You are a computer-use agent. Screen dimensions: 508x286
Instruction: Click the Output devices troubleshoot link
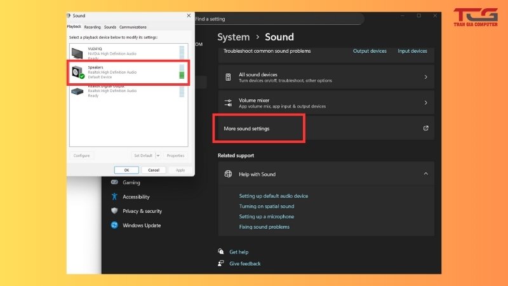pos(370,51)
